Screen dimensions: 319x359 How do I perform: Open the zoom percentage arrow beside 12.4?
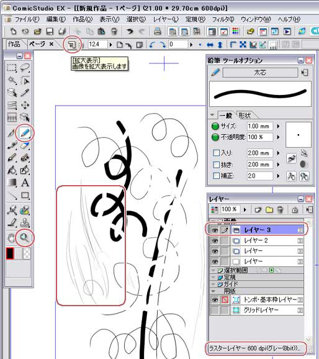[111, 45]
